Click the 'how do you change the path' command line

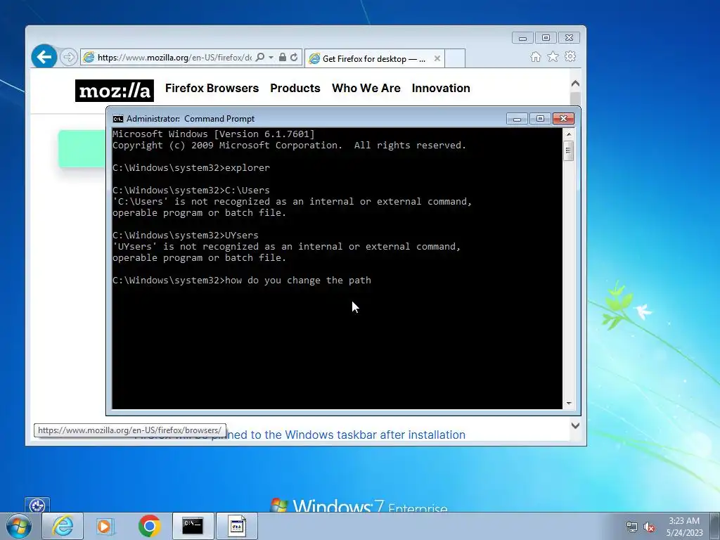tap(242, 281)
